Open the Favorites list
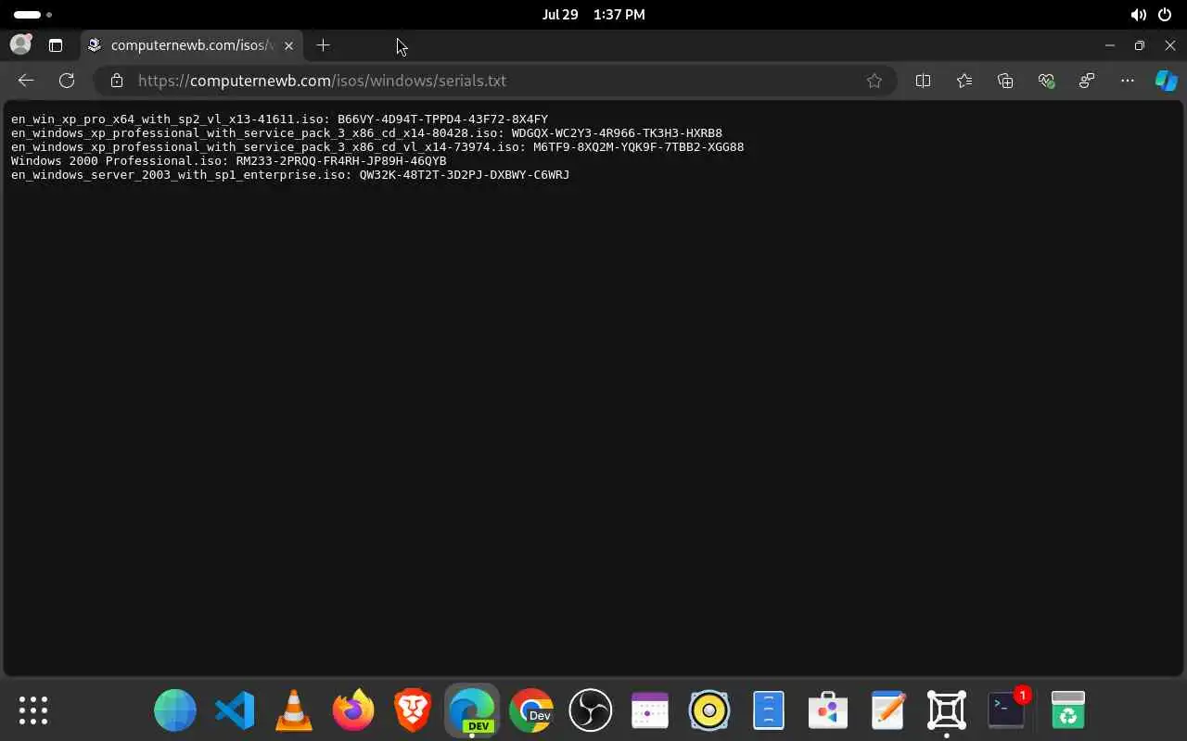 click(x=964, y=81)
